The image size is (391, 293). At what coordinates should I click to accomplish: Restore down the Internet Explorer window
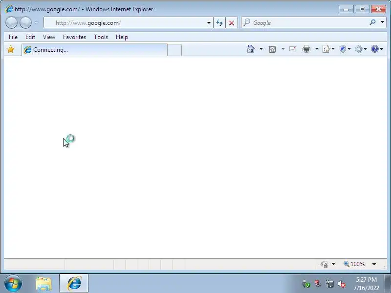362,9
